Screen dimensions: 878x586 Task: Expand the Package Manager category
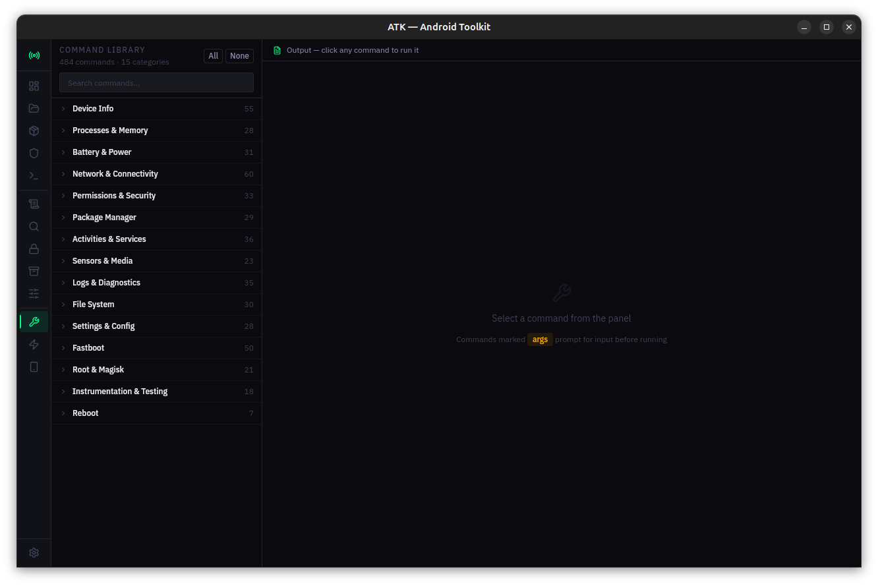pos(157,218)
